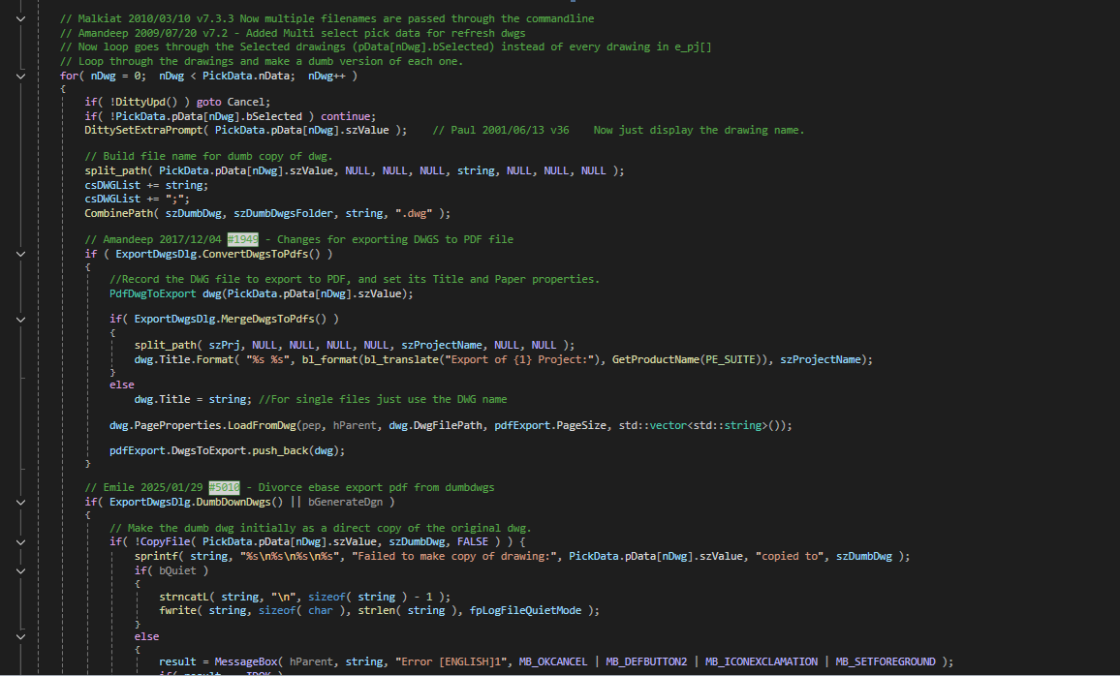This screenshot has height=676, width=1120.
Task: Click the szDumbDwgsFolder argument
Action: 283,213
